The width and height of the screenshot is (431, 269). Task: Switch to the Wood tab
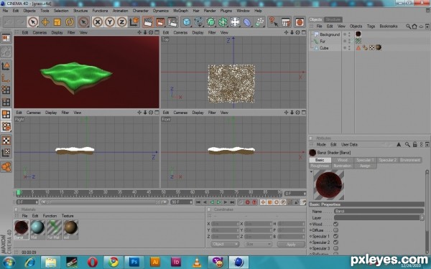point(342,160)
